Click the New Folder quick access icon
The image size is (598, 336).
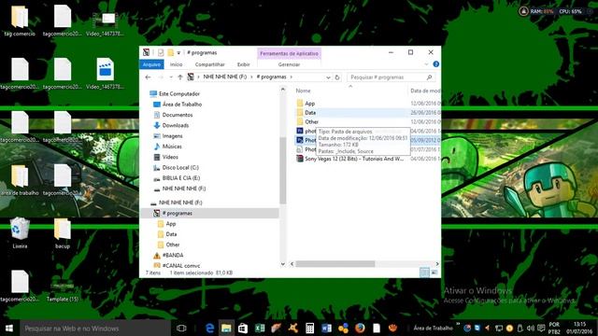pyautogui.click(x=170, y=52)
